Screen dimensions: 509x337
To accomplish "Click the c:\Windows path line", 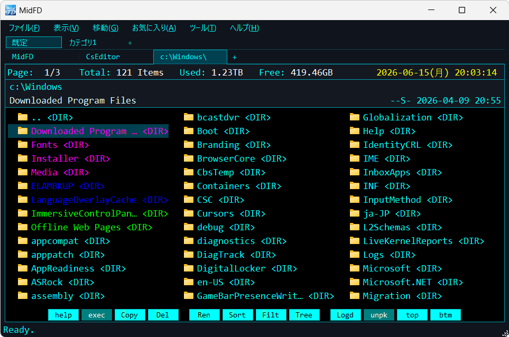I will (36, 87).
